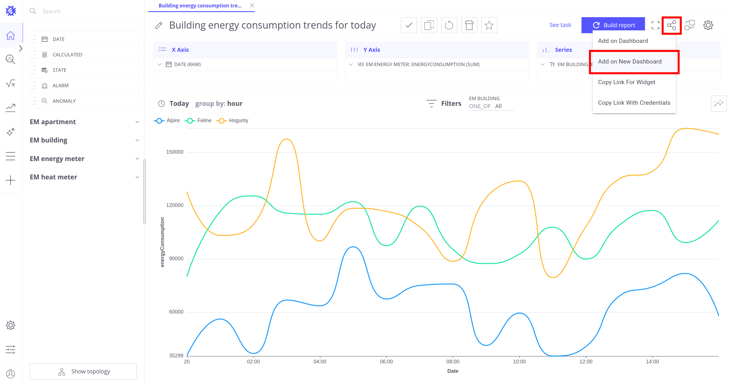This screenshot has height=386, width=730.
Task: Click the share widget icon
Action: click(x=671, y=25)
